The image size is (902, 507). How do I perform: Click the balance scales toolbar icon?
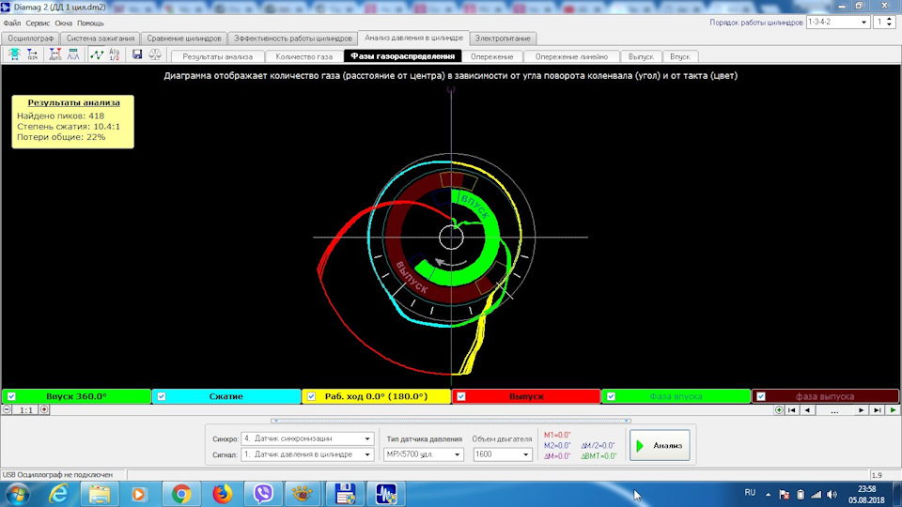pyautogui.click(x=155, y=54)
